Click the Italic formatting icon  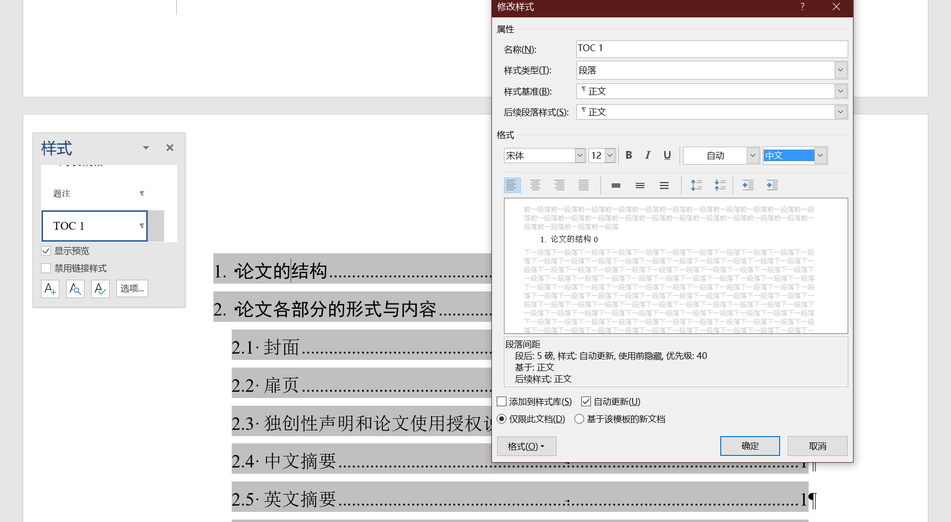point(647,155)
